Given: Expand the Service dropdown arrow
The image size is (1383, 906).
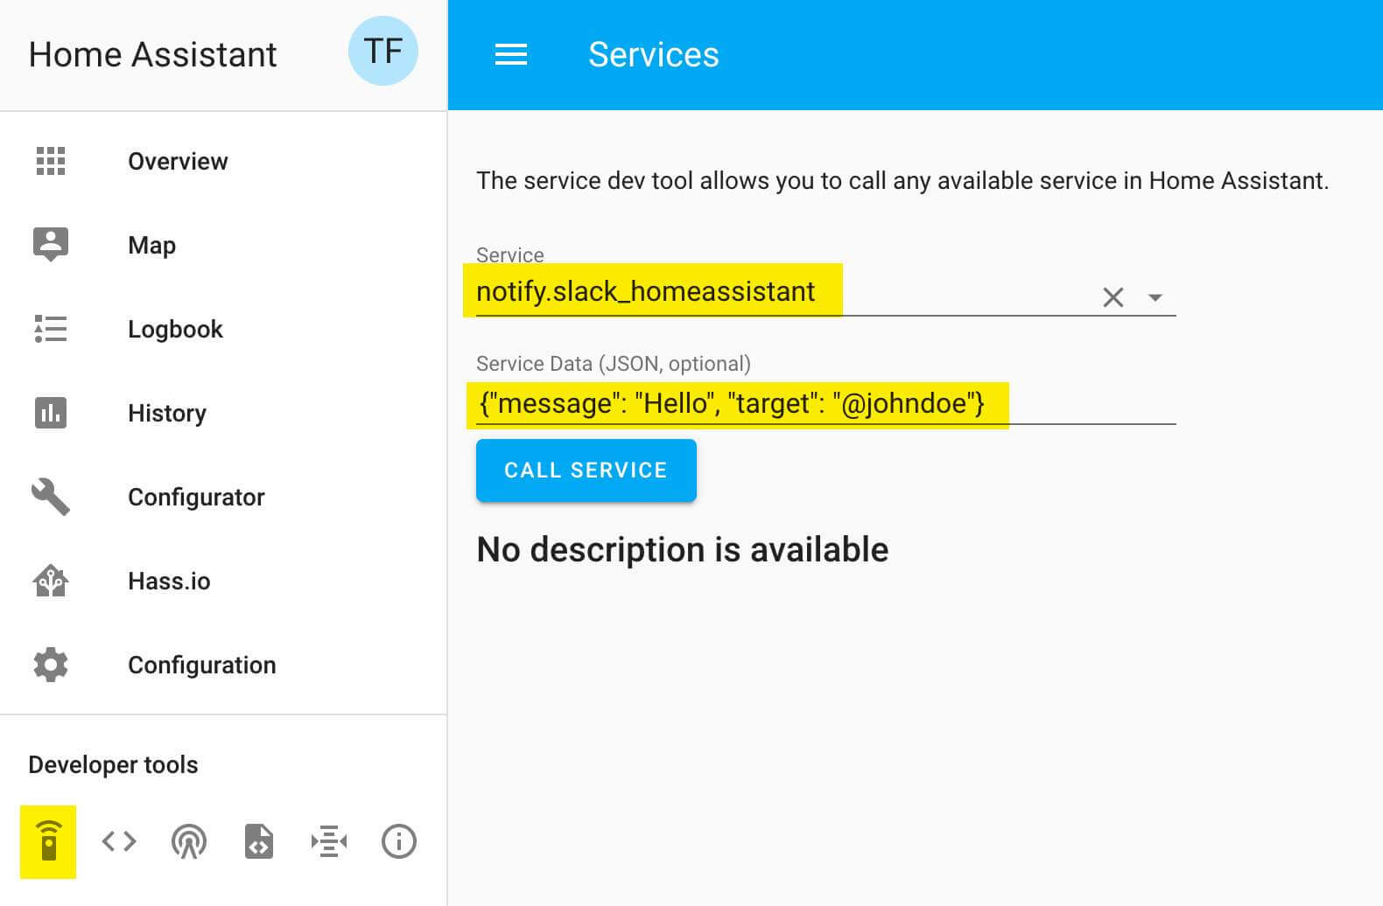Looking at the screenshot, I should (x=1155, y=297).
